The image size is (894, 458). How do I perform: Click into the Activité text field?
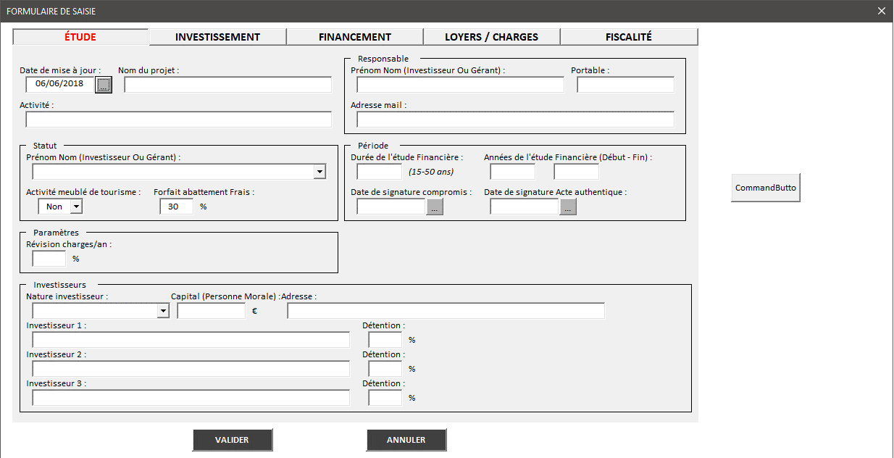[x=178, y=120]
